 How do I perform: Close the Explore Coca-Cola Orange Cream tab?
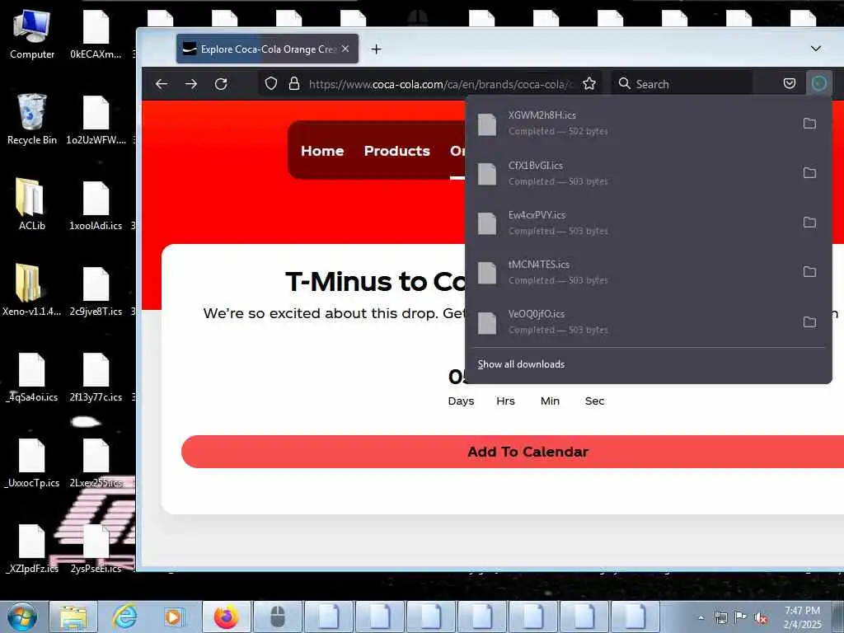[345, 49]
